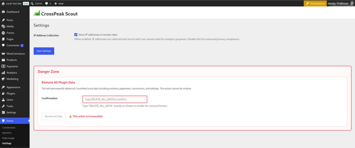This screenshot has height=148, width=355.
Task: Click the Settings sliders icon in sidebar
Action: coord(3,112)
